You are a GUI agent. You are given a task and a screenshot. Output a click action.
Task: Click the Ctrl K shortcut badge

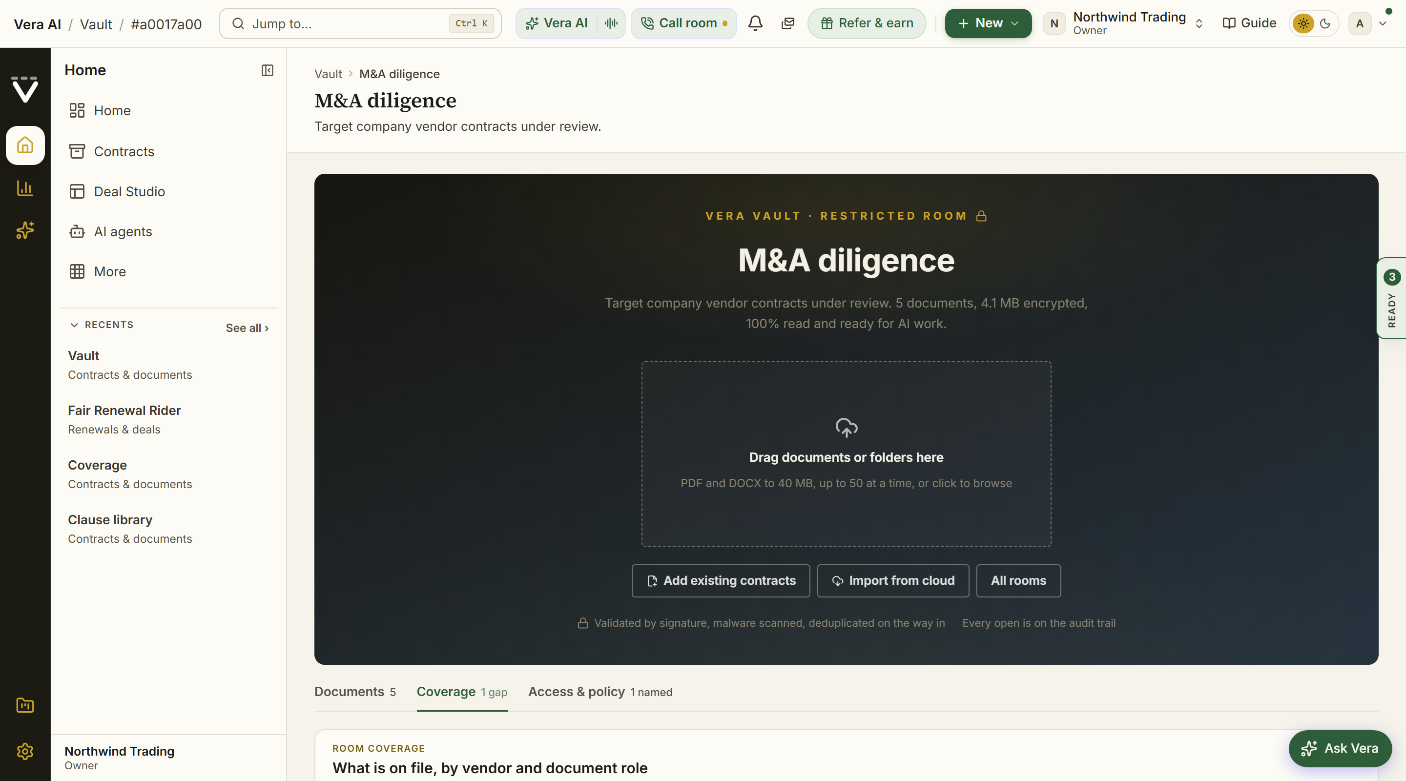coord(471,23)
